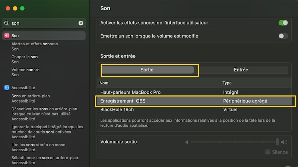Click the search field containing "son"

43,23
